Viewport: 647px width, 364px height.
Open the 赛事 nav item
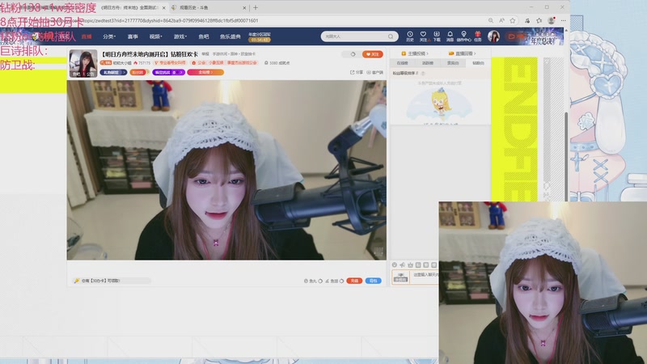pos(133,36)
